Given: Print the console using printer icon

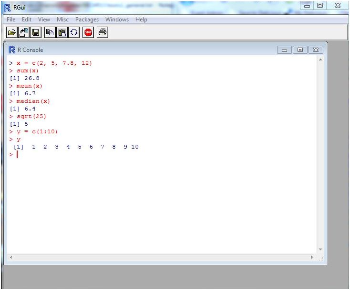Looking at the screenshot, I should coord(103,32).
